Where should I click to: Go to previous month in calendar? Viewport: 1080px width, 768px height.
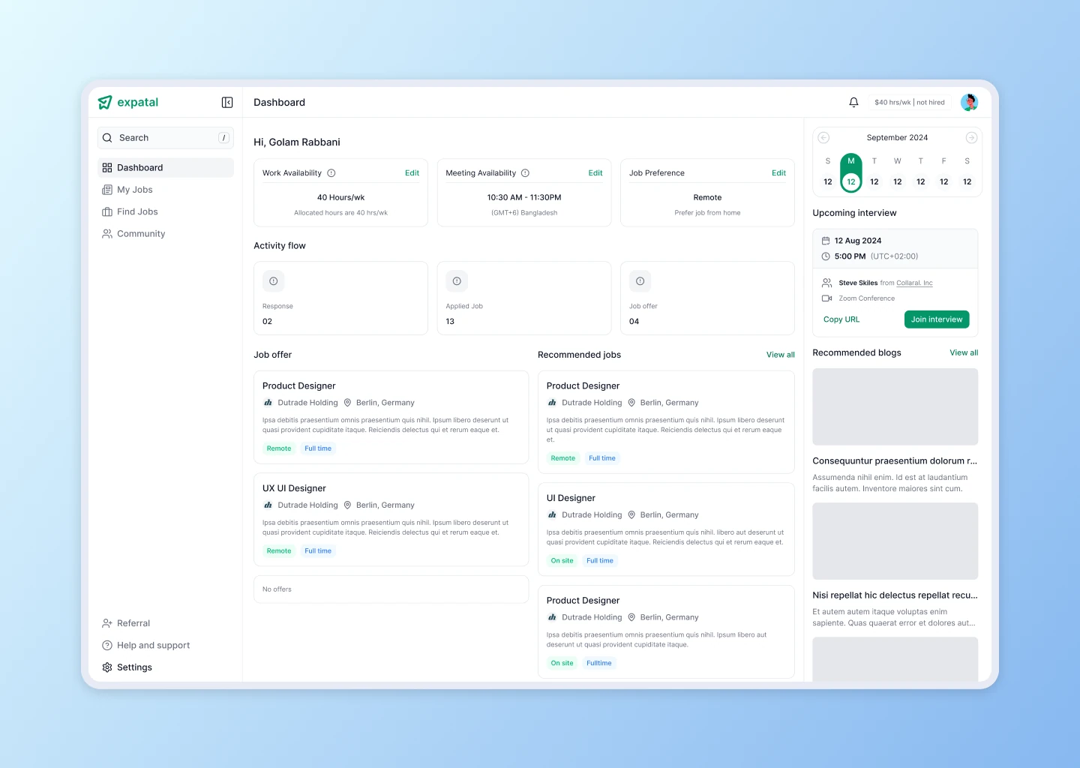pos(823,138)
